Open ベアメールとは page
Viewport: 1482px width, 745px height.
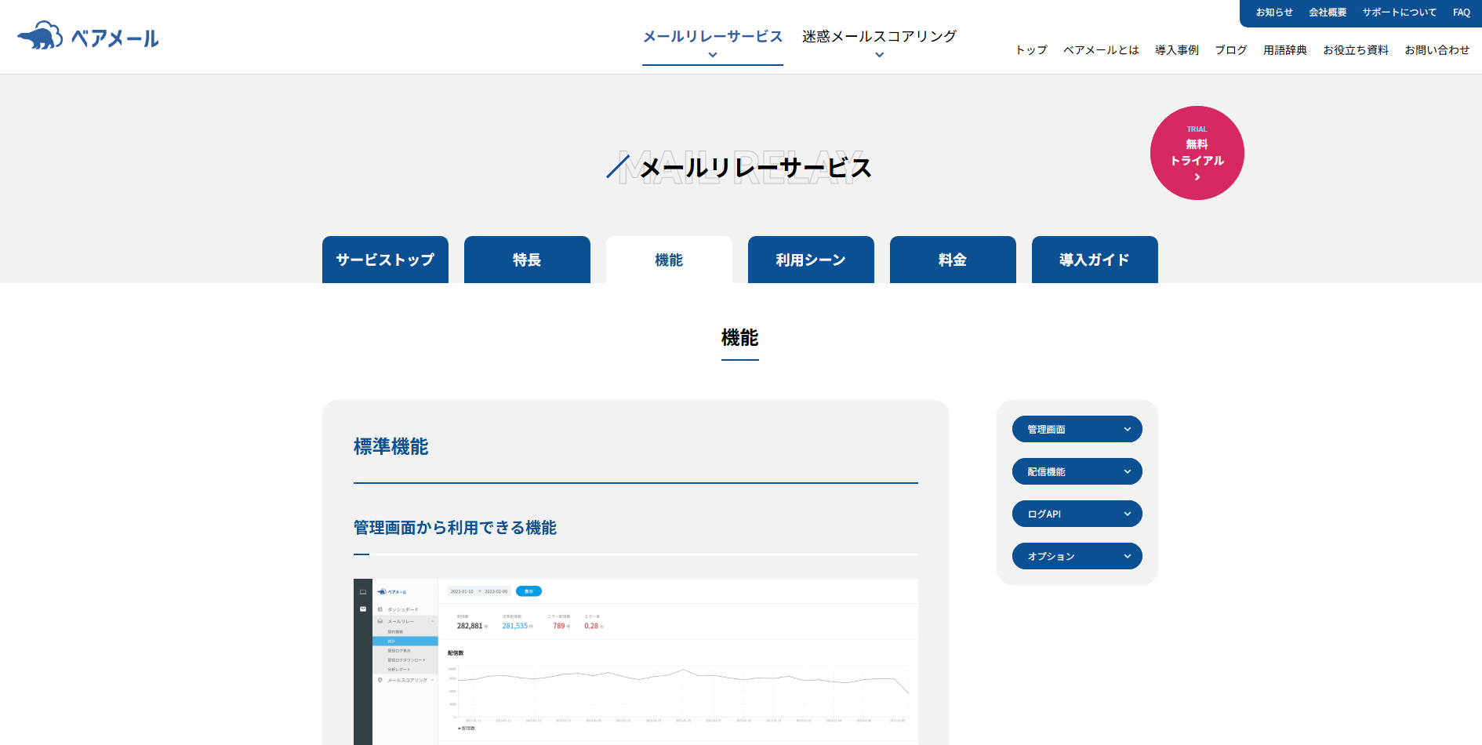pyautogui.click(x=1101, y=49)
